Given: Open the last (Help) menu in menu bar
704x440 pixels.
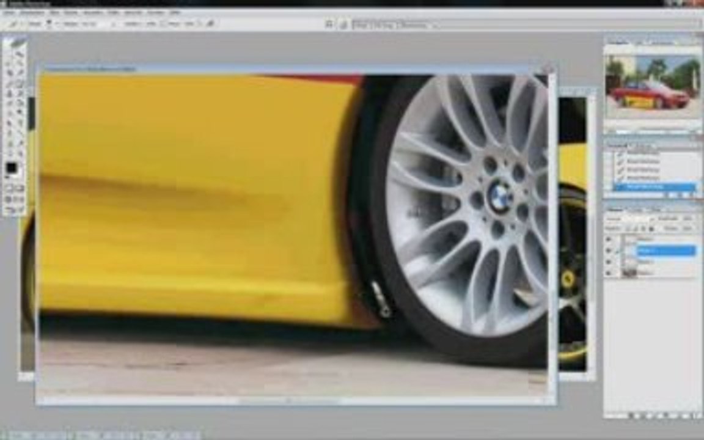Looking at the screenshot, I should tap(175, 12).
